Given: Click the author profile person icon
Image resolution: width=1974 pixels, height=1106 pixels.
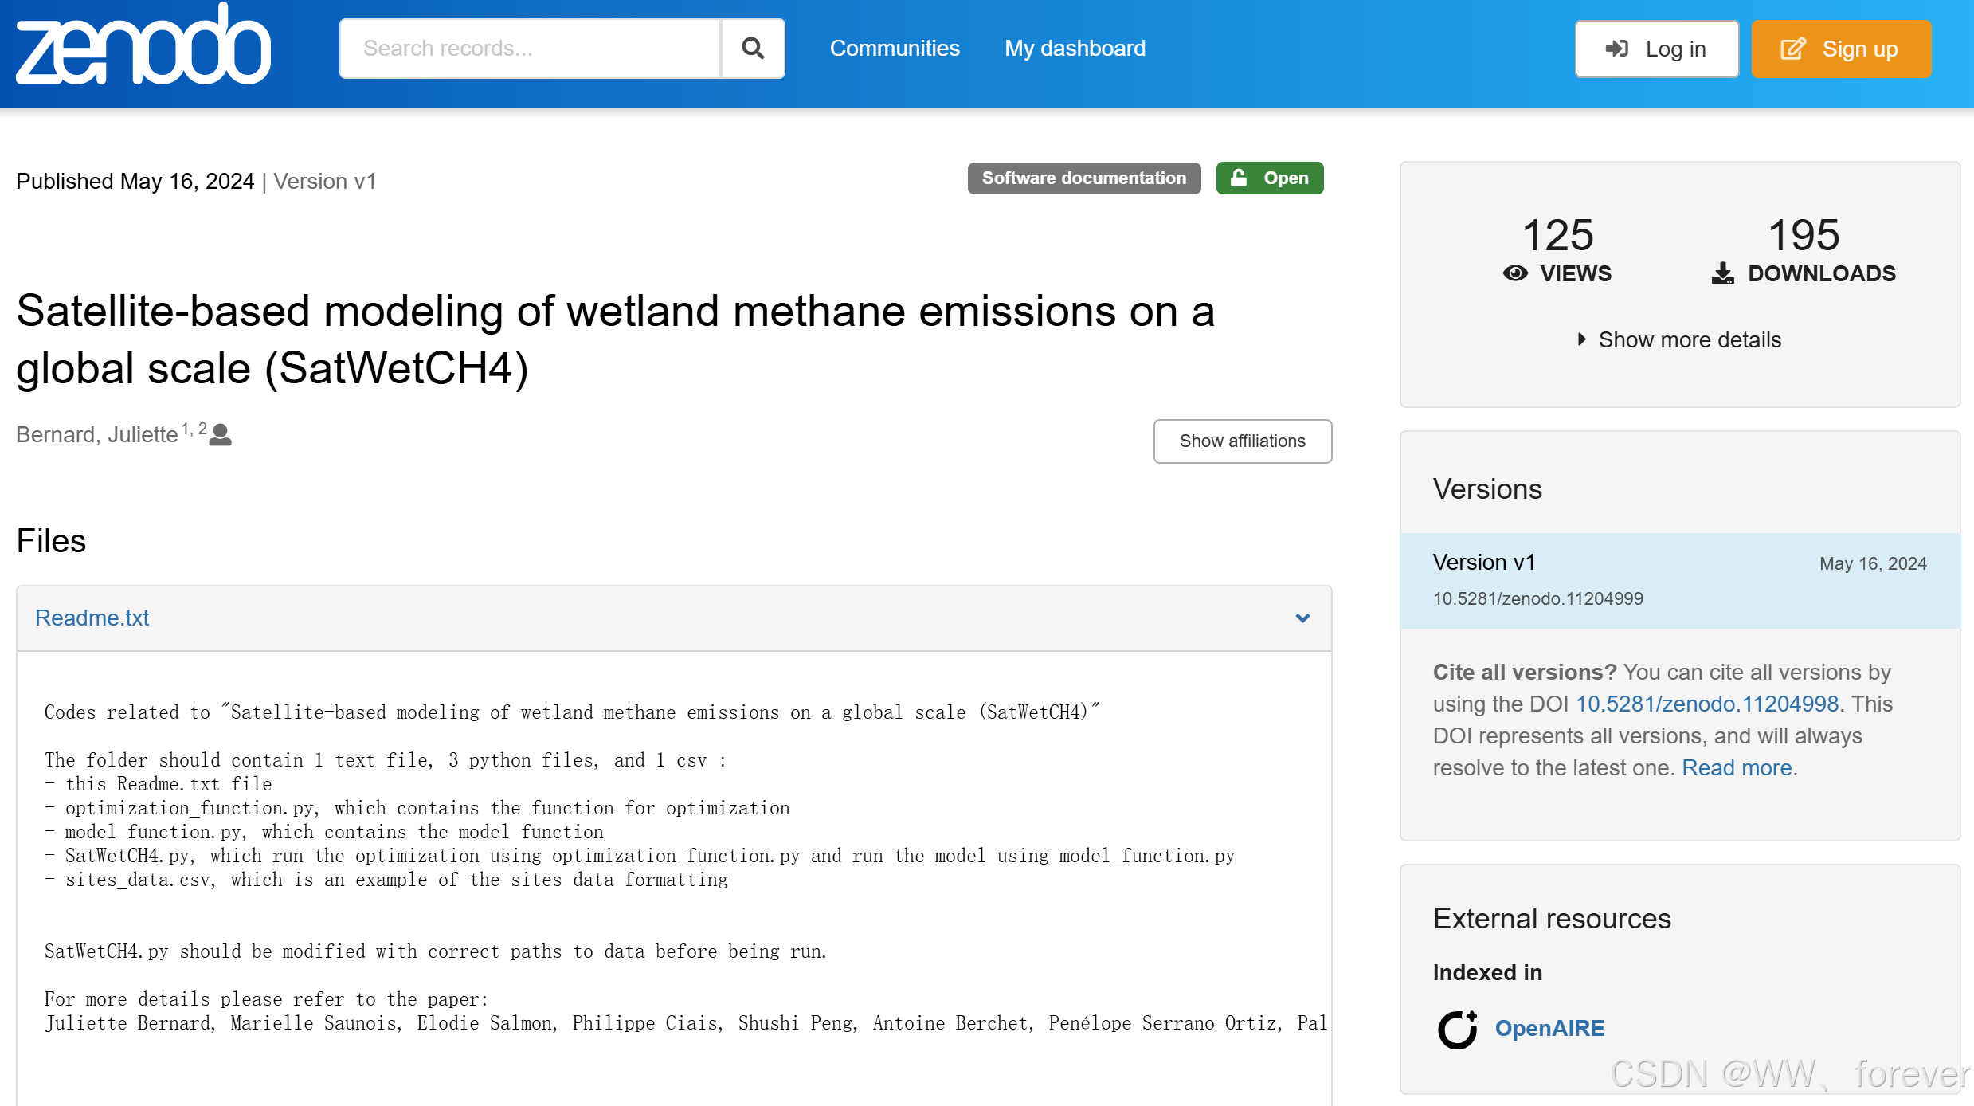Looking at the screenshot, I should 221,435.
